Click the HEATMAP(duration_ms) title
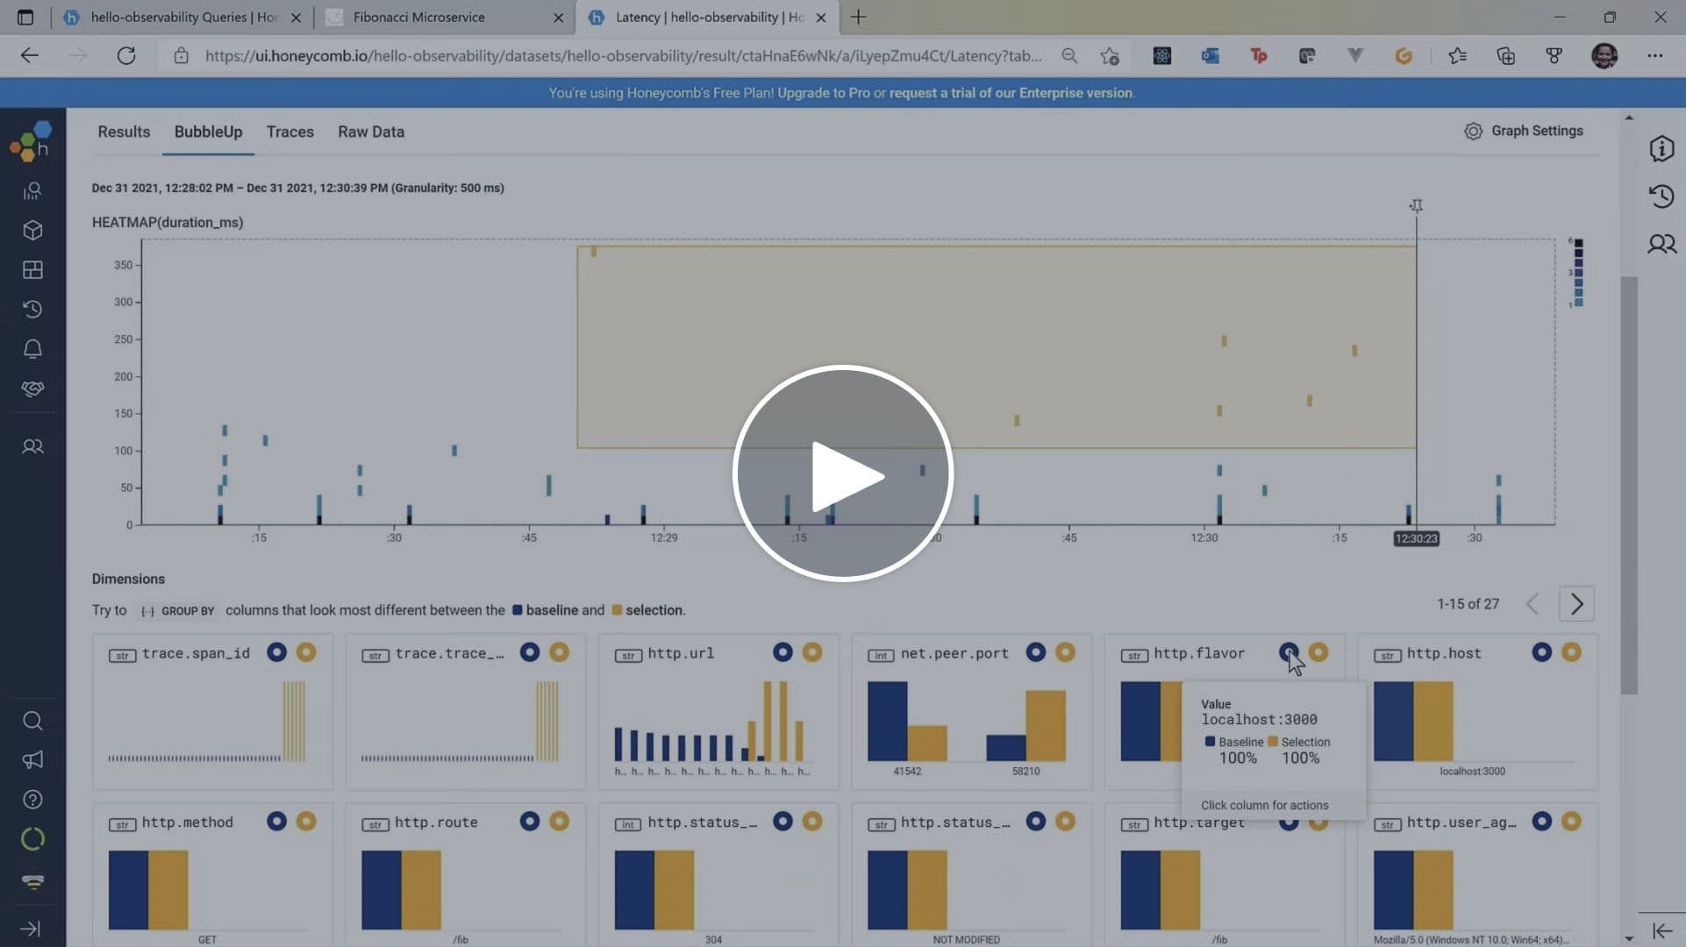1686x947 pixels. [168, 223]
